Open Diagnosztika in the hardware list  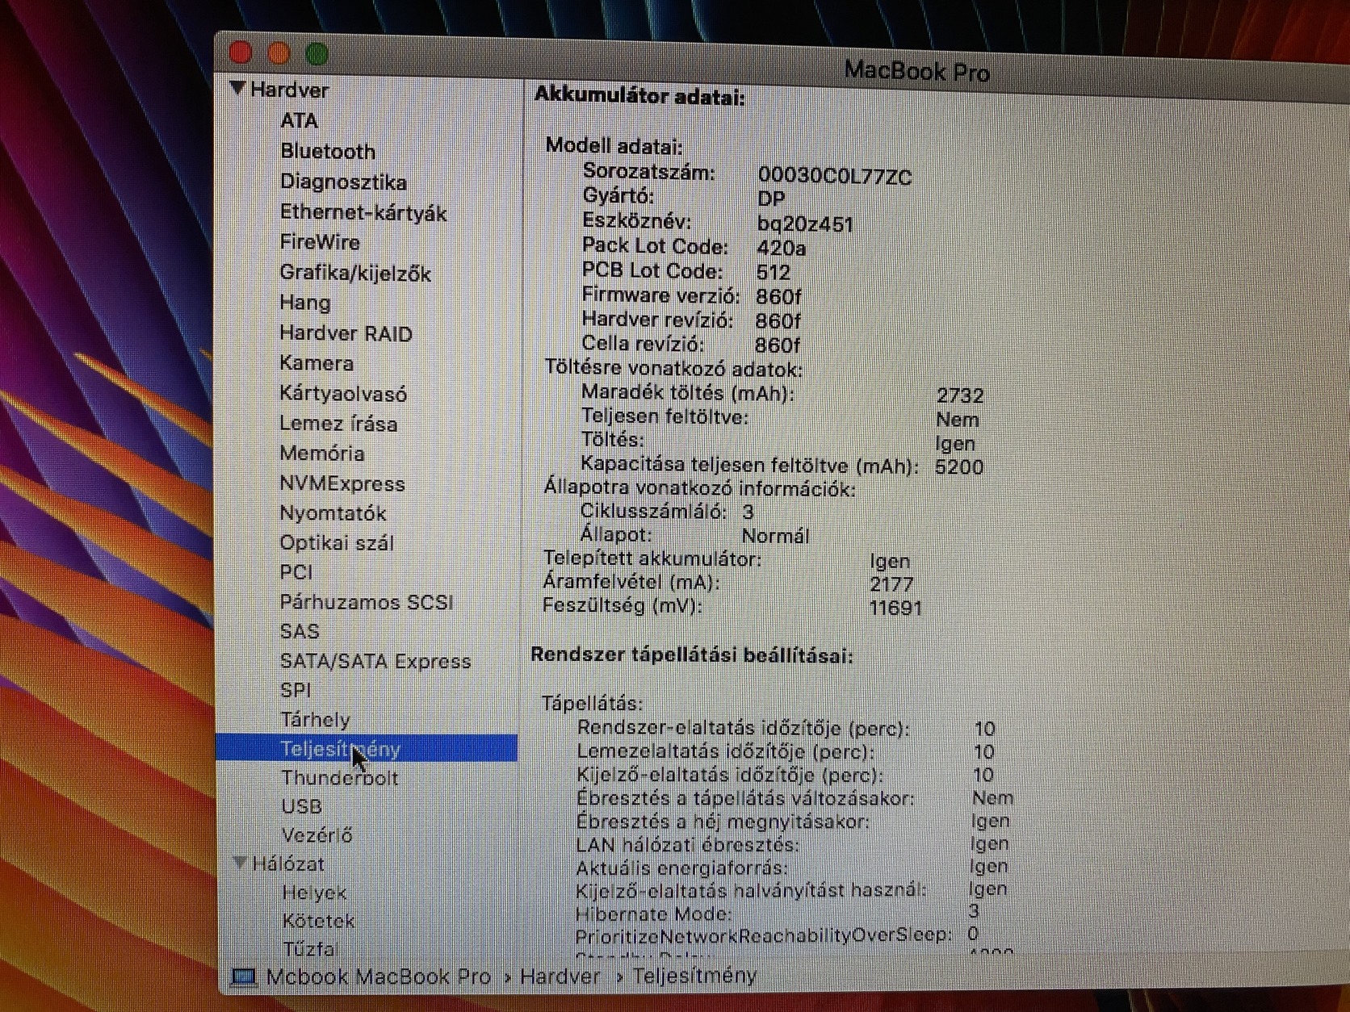click(x=343, y=182)
